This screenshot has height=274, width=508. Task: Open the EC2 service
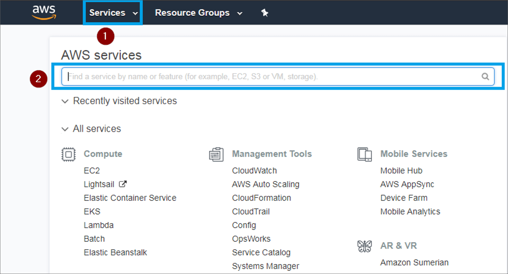[x=92, y=171]
